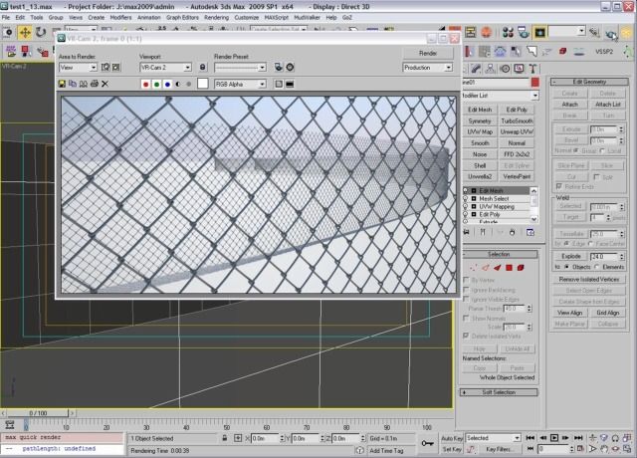Screen dimensions: 637x458
Task: Select the Move tool in main toolbar
Action: click(x=24, y=33)
